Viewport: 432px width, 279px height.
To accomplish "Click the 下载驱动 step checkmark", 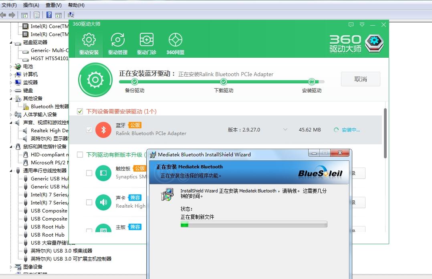I will pos(224,82).
